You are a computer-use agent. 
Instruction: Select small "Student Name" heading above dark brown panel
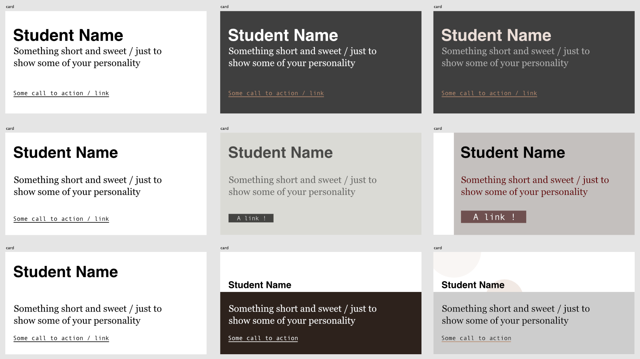(x=260, y=285)
